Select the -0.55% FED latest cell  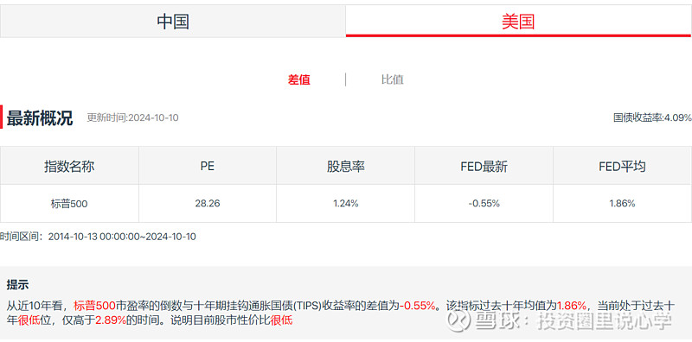pos(484,204)
